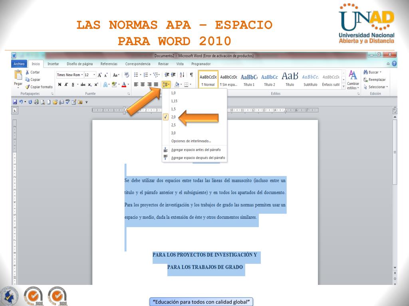Toggle show paragraph marks

point(191,75)
